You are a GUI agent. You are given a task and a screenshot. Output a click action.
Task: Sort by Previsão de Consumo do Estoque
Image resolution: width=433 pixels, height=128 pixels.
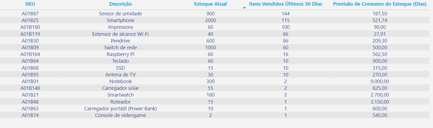[x=380, y=4]
